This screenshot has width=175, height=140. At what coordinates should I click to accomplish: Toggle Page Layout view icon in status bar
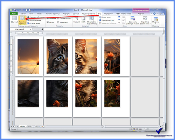point(134,129)
